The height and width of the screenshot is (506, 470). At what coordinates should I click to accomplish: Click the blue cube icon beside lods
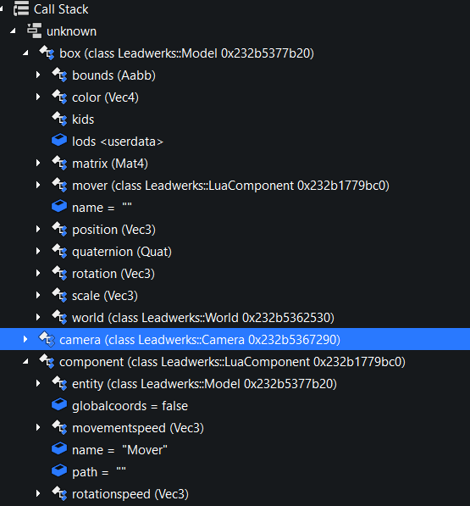coord(59,141)
